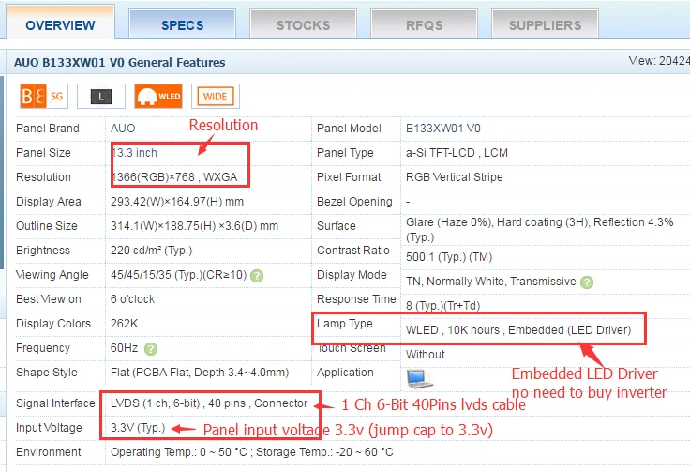Image resolution: width=690 pixels, height=472 pixels.
Task: Click the 'Lamp Type' label
Action: coord(345,323)
